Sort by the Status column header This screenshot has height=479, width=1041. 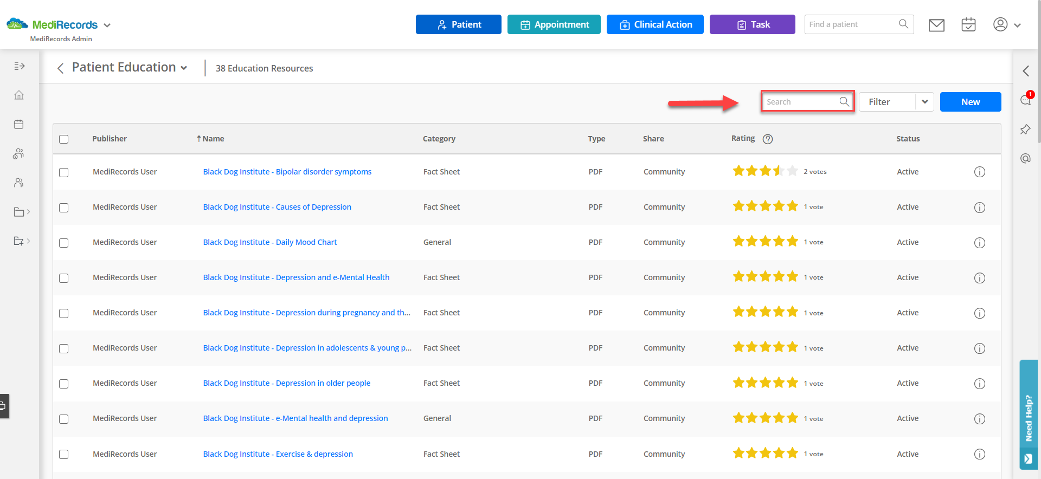[x=908, y=139]
